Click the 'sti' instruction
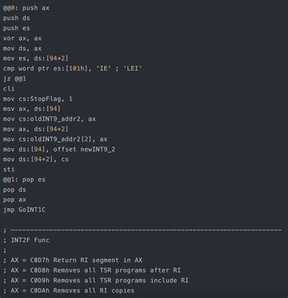This screenshot has height=298, width=288. pos(9,170)
